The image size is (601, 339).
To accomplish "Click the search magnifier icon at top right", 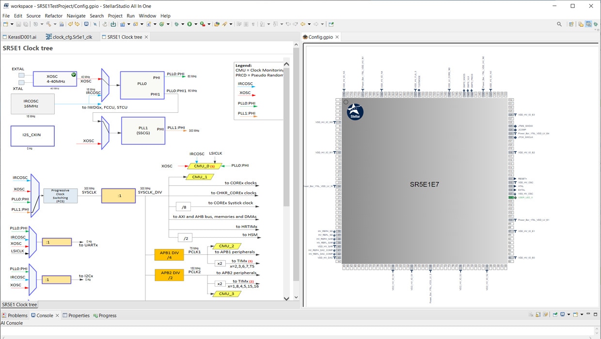I will 559,24.
